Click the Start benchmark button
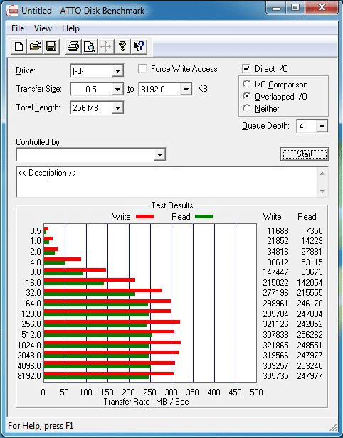Viewport: 343px width, 438px height. 305,154
